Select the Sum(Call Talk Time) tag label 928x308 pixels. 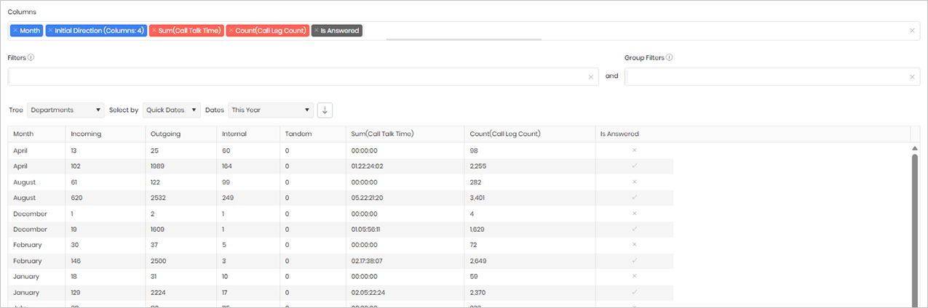[189, 31]
